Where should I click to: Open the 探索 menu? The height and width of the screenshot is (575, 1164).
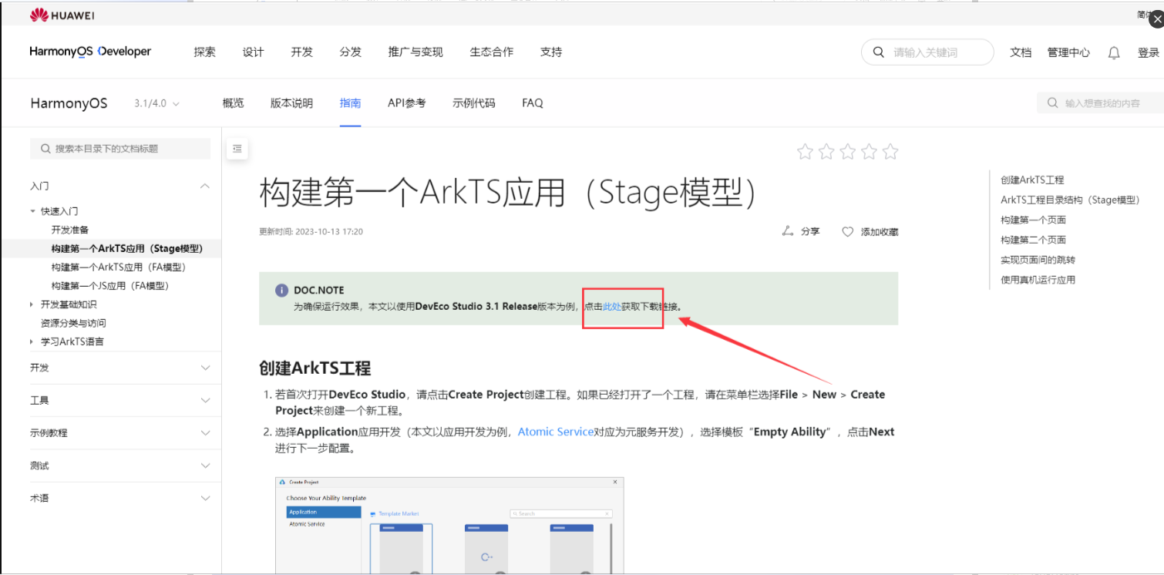(x=204, y=52)
